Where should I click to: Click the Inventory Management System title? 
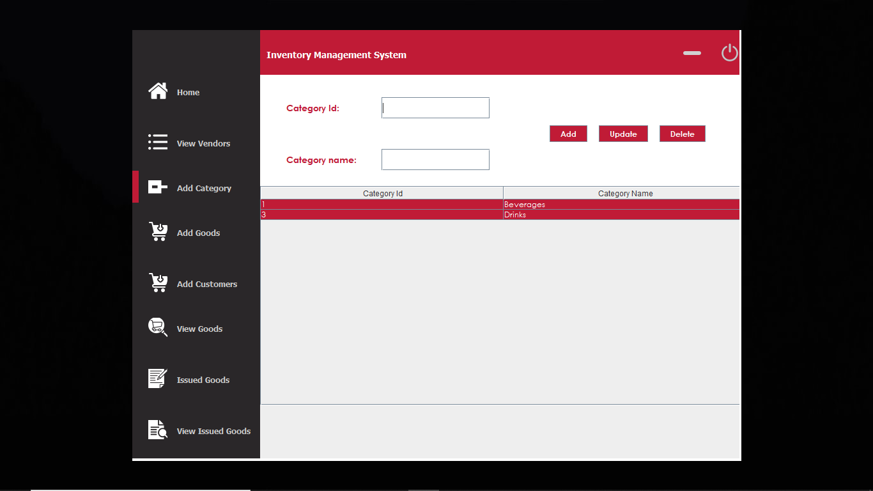336,55
